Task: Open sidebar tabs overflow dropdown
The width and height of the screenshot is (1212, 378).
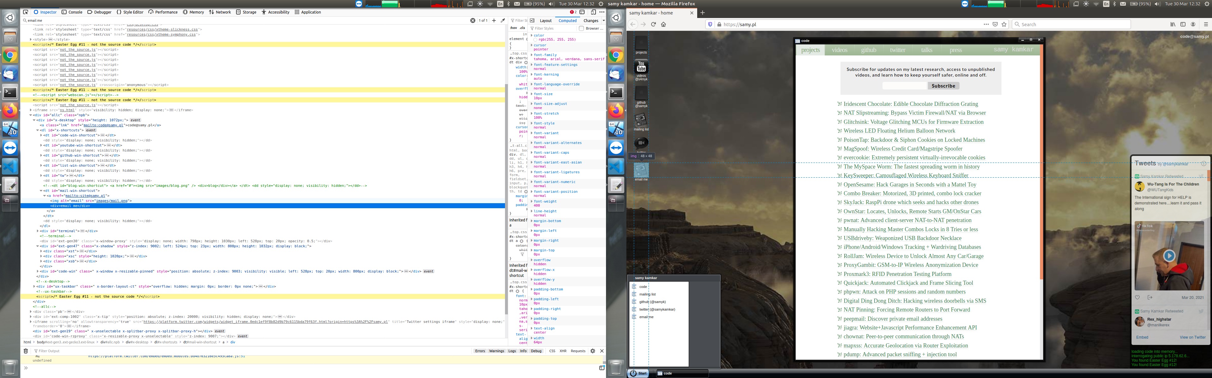Action: [603, 21]
